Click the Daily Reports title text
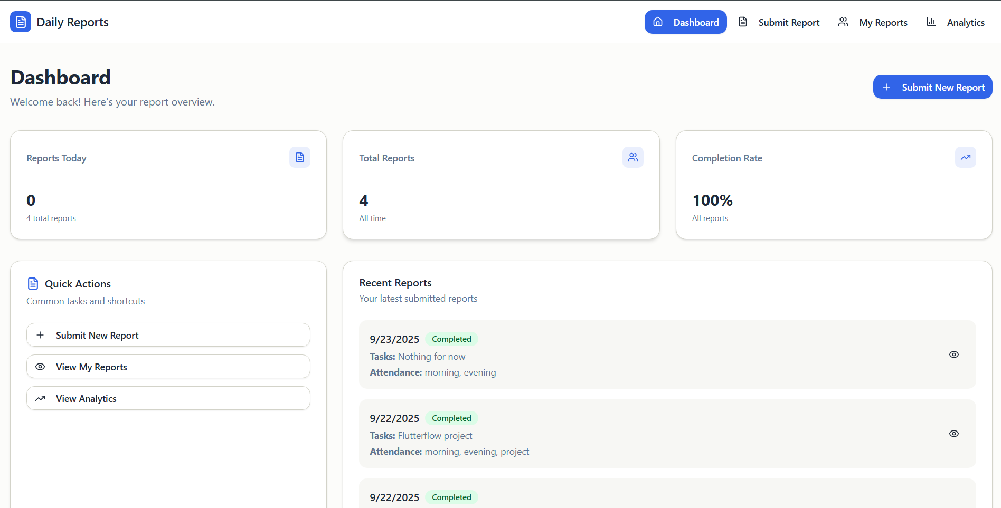The width and height of the screenshot is (1001, 508). click(x=72, y=22)
